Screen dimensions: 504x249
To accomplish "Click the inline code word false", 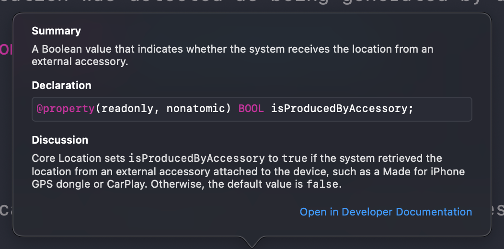I will (x=322, y=184).
